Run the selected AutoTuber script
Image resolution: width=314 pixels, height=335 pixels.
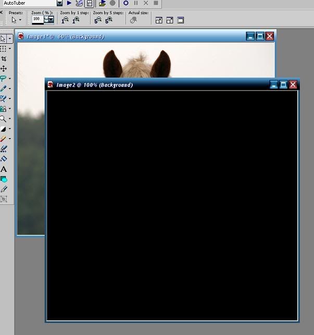pyautogui.click(x=69, y=3)
